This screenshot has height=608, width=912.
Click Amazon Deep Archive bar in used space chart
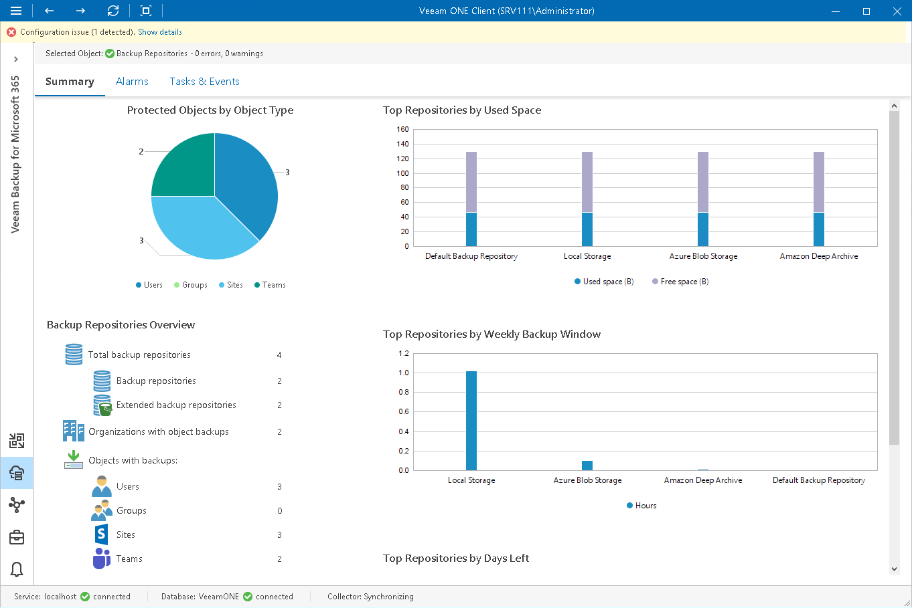click(x=819, y=199)
